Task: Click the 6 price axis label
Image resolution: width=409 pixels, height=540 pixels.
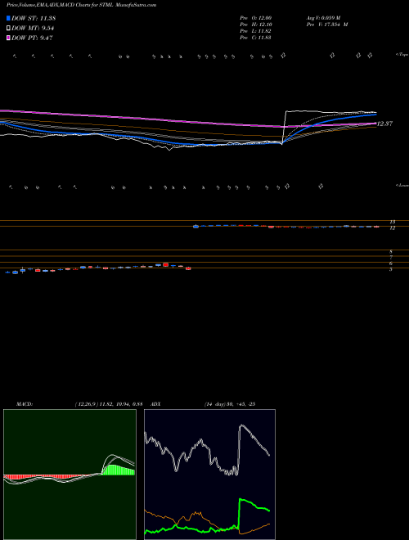Action: pyautogui.click(x=391, y=263)
